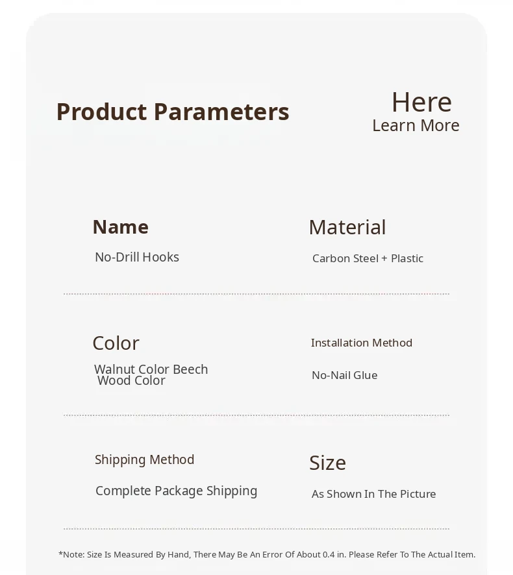Select the Material label

(347, 227)
